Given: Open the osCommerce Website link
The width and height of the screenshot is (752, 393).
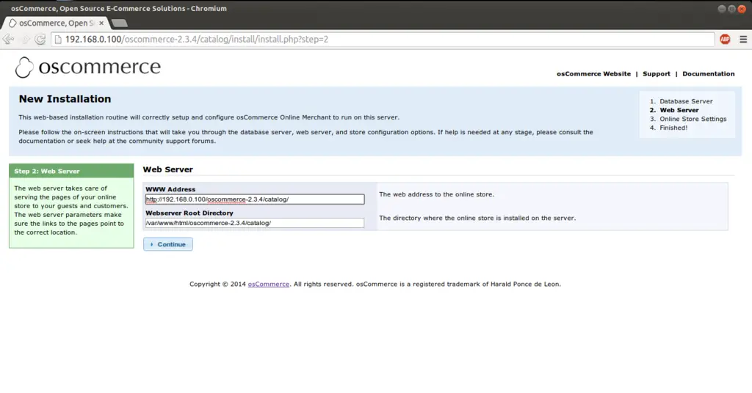Looking at the screenshot, I should pyautogui.click(x=593, y=74).
